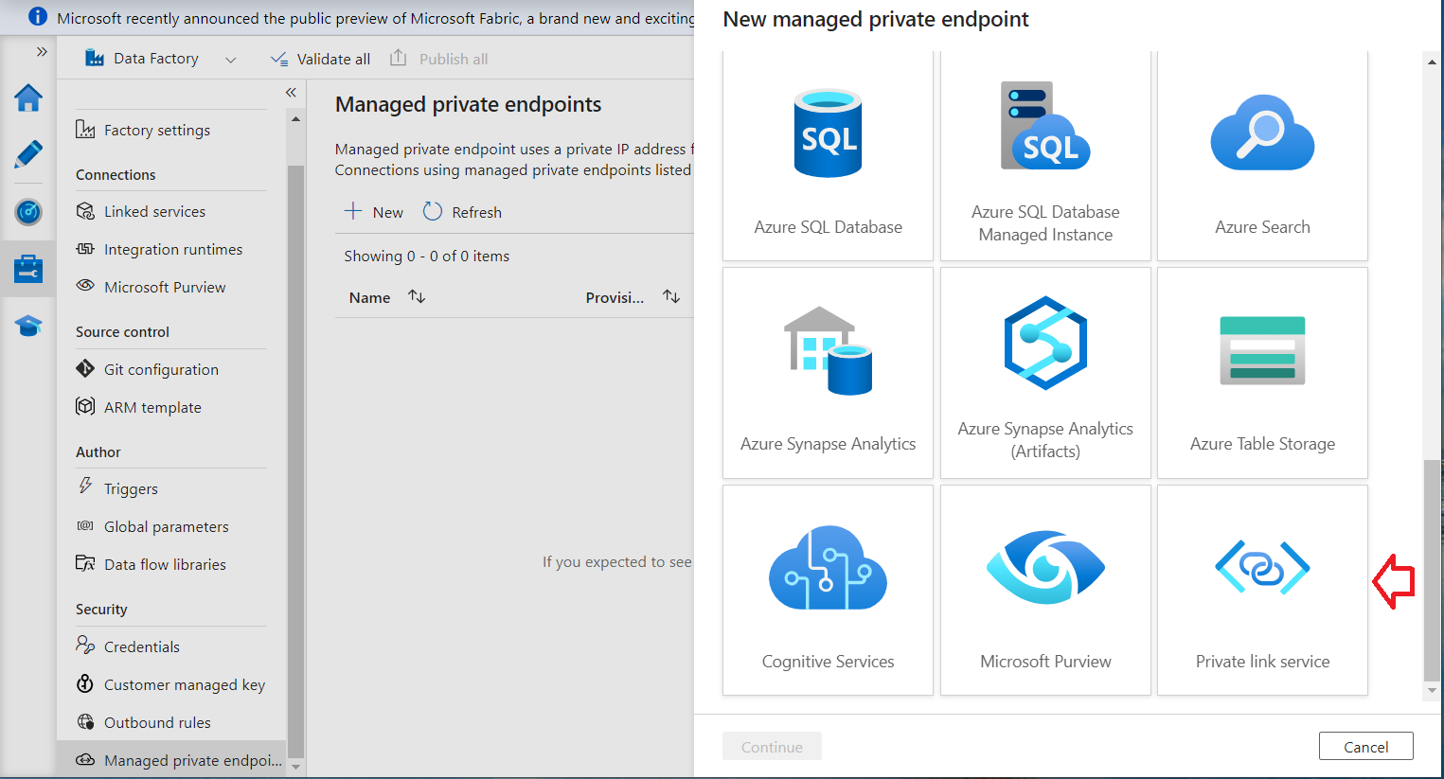The height and width of the screenshot is (779, 1444).
Task: Select the Azure SQL Database tile
Action: (828, 156)
